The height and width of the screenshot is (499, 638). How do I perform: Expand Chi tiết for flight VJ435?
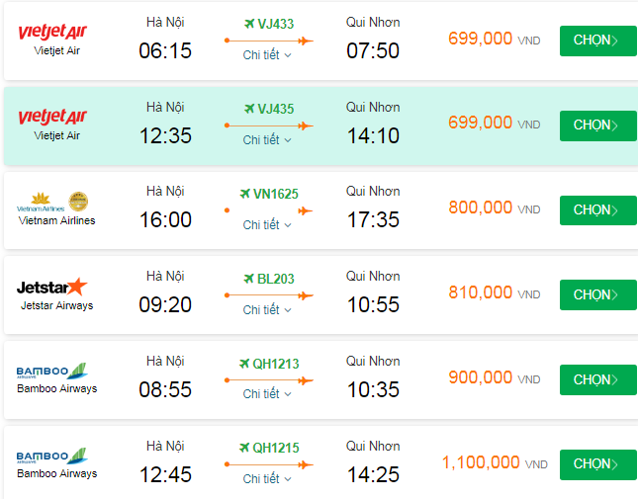point(267,140)
